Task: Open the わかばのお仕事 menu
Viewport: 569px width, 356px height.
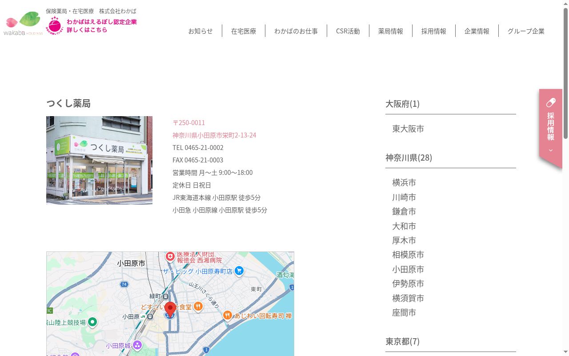Action: [x=296, y=31]
